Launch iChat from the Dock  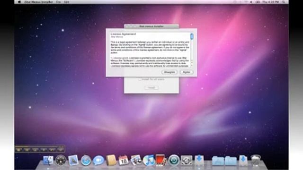[98, 161]
